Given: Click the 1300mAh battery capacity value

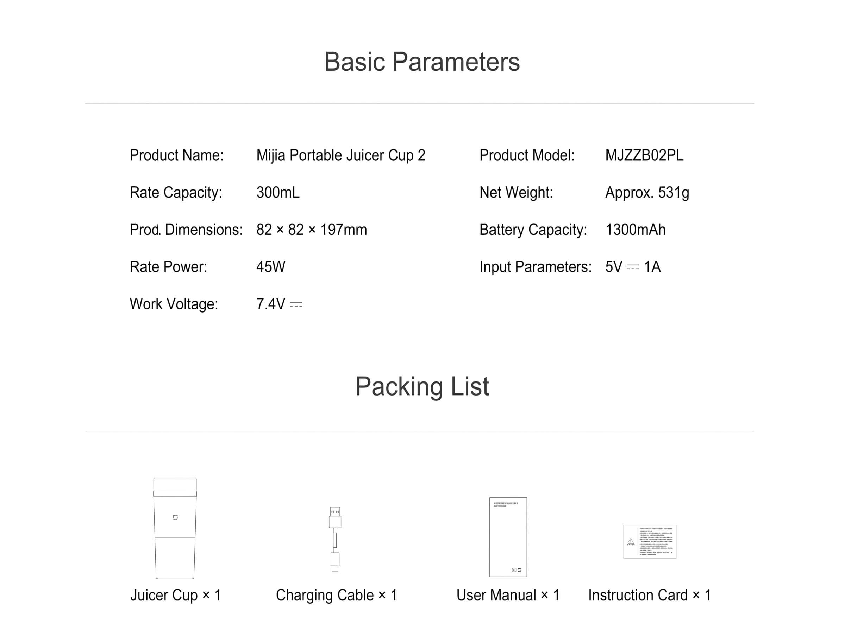Looking at the screenshot, I should (x=636, y=230).
